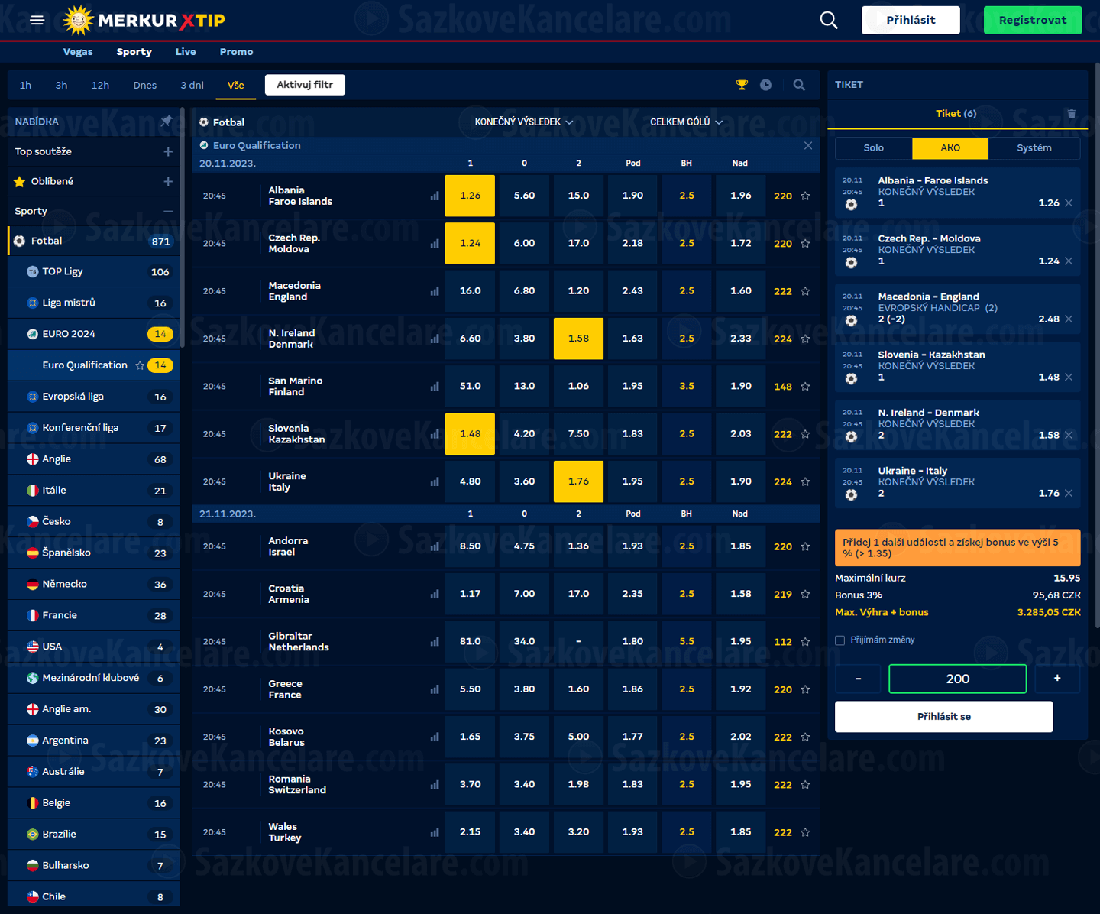Select odds 16.0 for Macedonia win
Viewport: 1100px width, 914px height.
point(470,291)
